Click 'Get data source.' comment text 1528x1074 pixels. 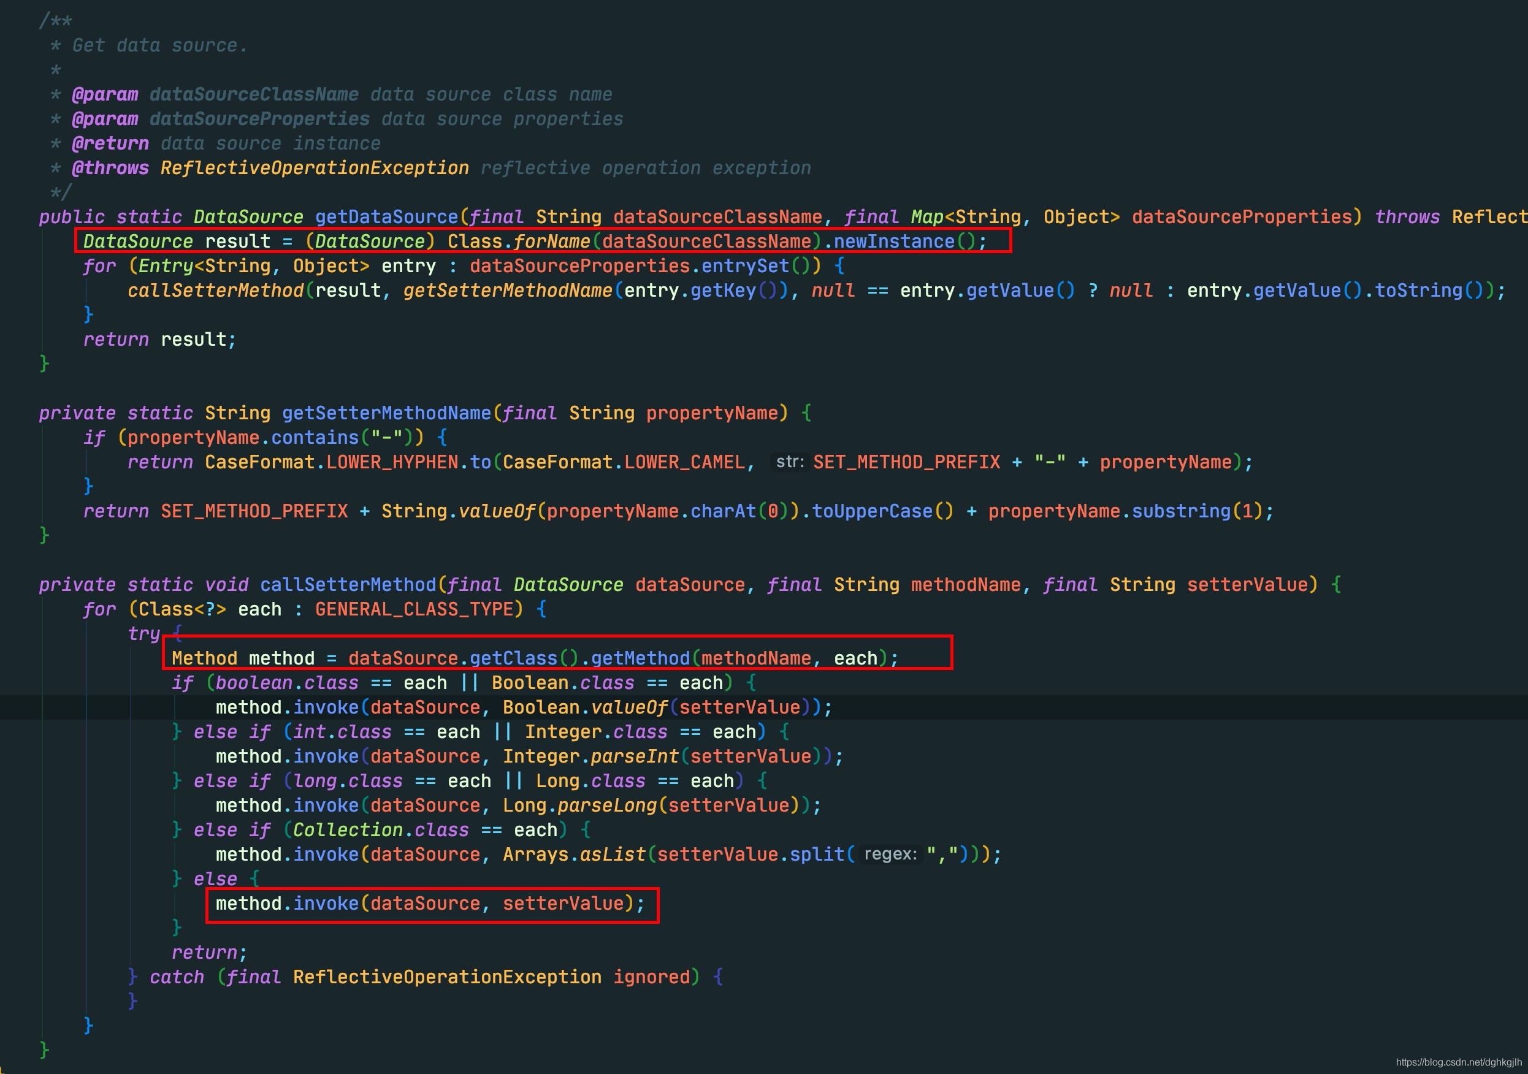159,45
